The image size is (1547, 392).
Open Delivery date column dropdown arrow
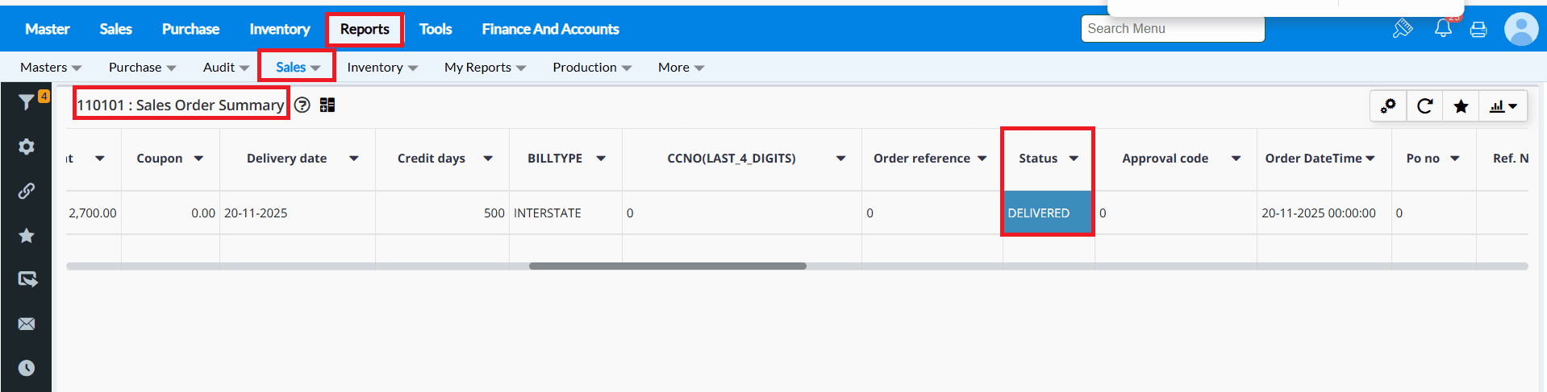coord(353,159)
